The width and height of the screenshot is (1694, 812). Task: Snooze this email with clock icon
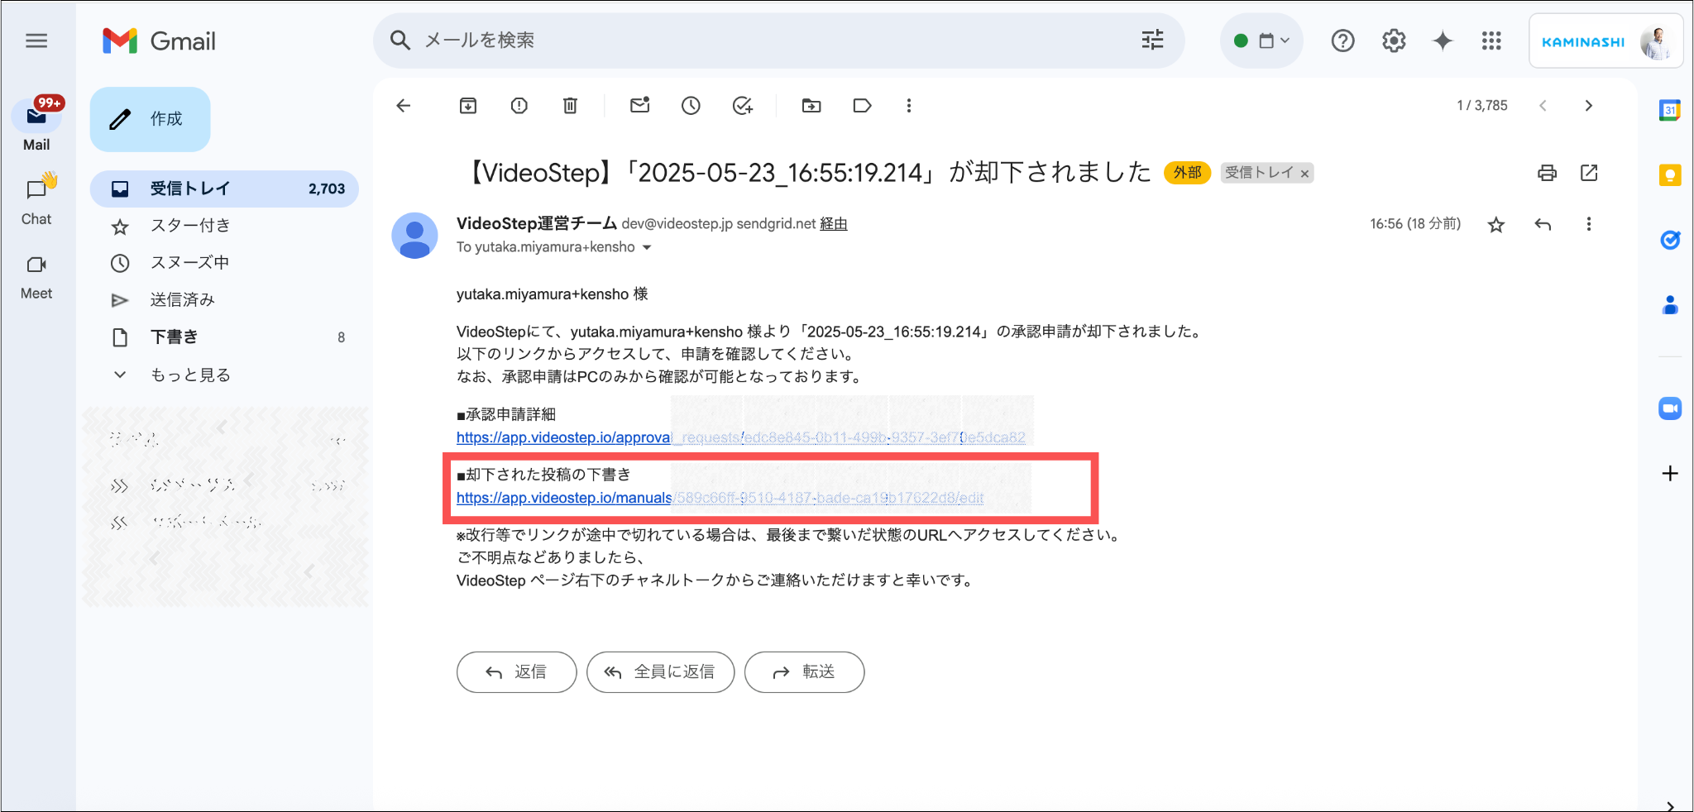691,106
